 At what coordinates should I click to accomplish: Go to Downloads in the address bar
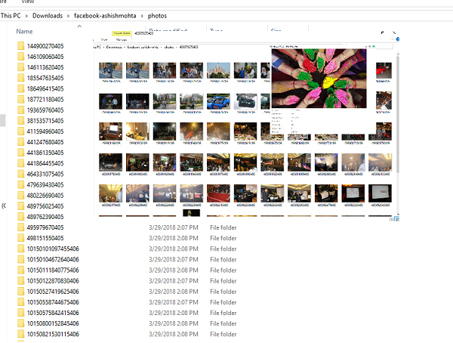pyautogui.click(x=48, y=16)
